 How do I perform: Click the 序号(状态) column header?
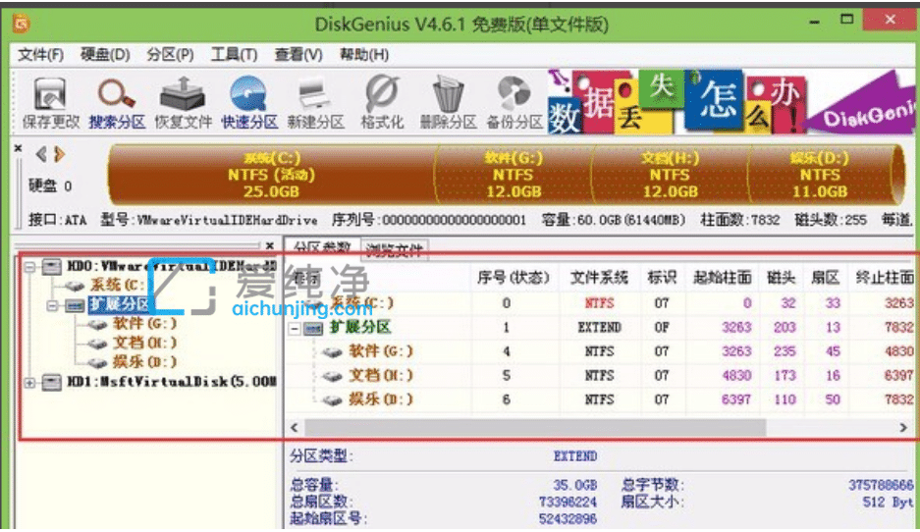(513, 278)
